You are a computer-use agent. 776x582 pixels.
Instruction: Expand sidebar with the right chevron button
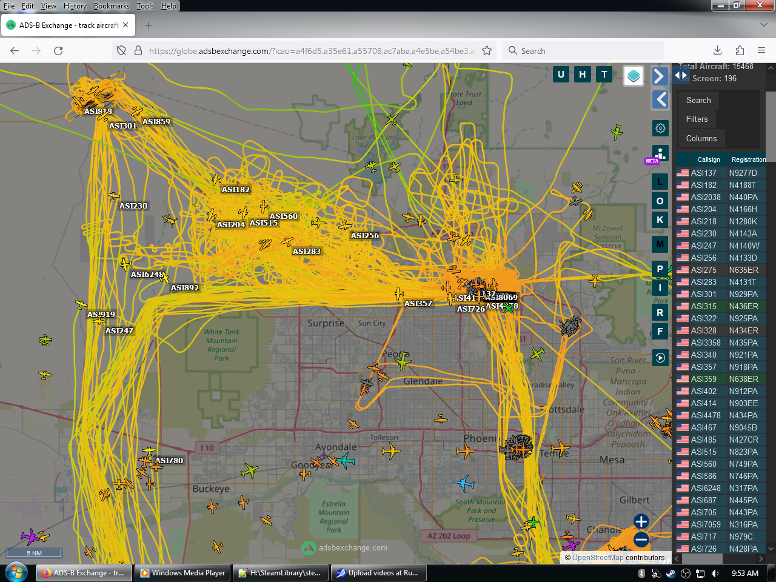coord(660,76)
